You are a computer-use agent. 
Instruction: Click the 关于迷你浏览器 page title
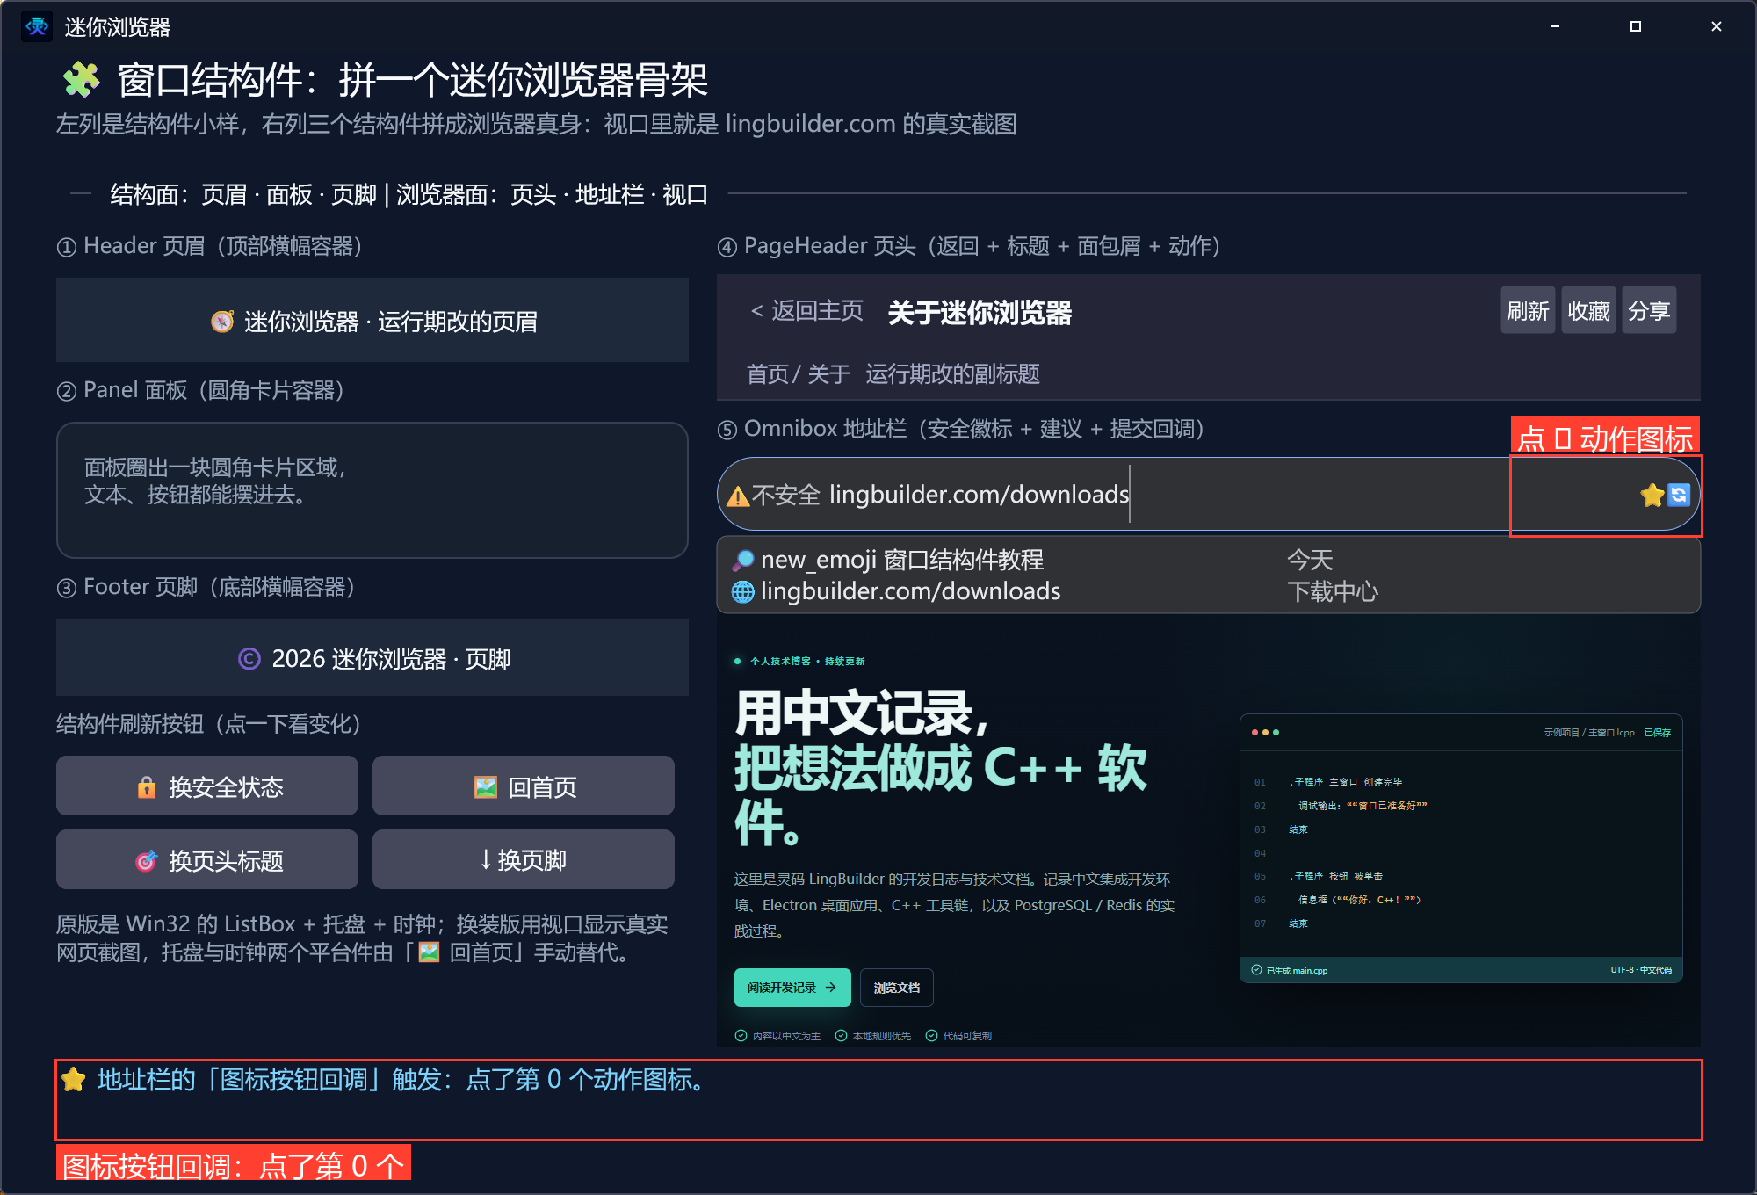pyautogui.click(x=980, y=313)
